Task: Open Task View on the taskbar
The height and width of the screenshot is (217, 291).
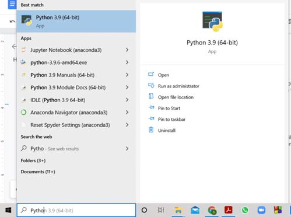Action: 161,210
